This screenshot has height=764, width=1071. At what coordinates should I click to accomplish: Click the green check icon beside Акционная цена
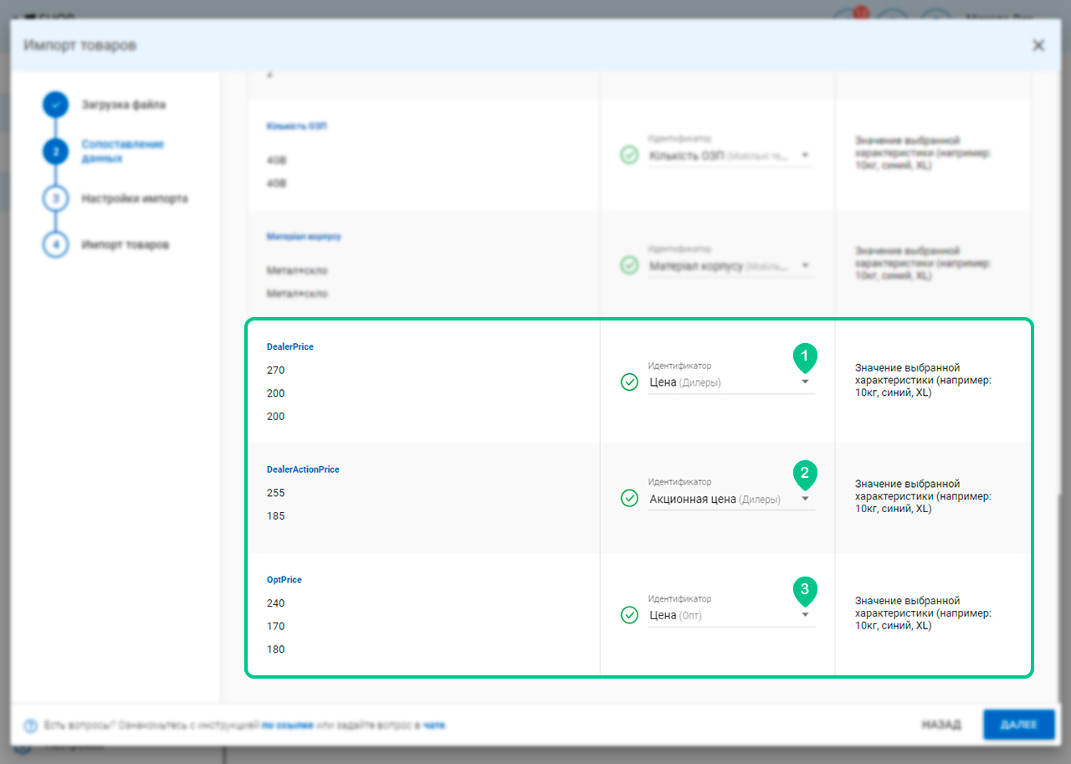629,499
